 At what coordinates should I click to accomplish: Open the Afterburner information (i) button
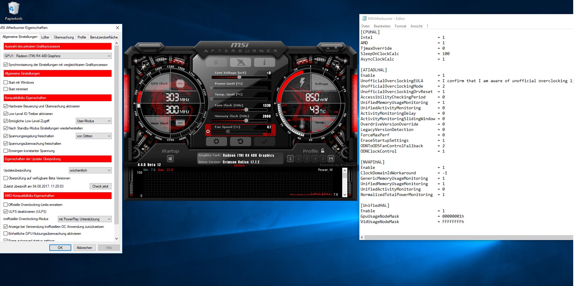point(264,62)
